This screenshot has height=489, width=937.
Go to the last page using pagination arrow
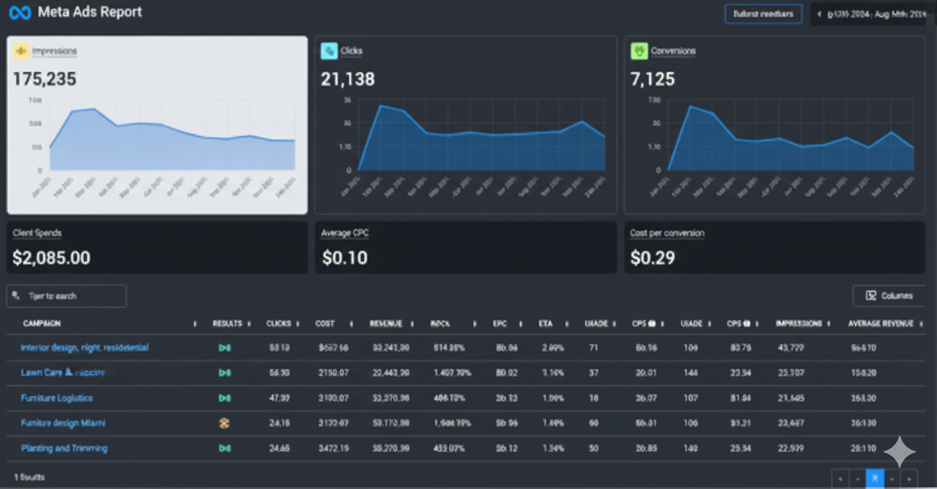[x=909, y=478]
